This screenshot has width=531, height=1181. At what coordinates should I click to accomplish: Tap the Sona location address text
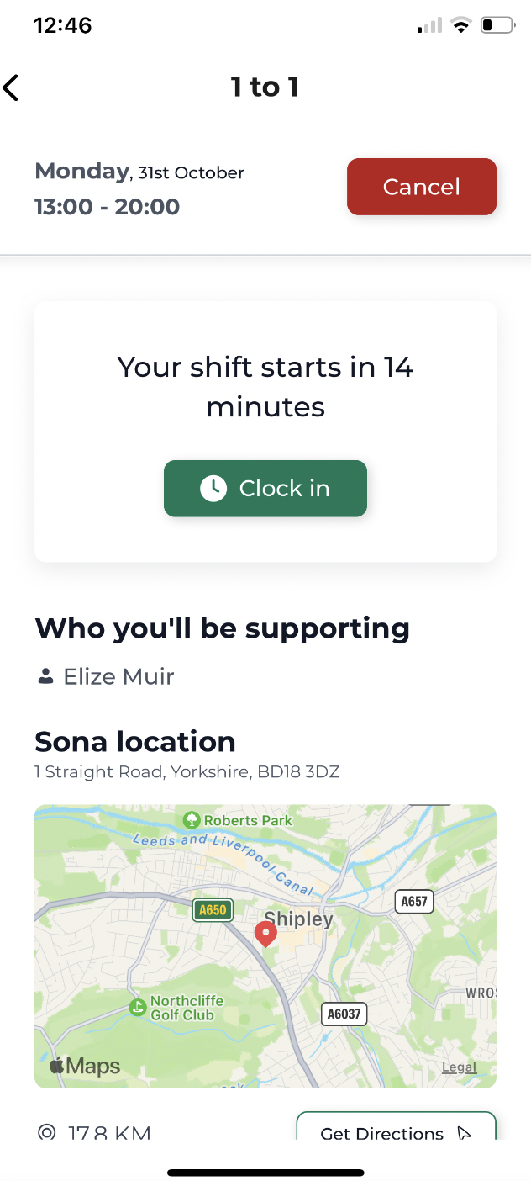[x=186, y=771]
